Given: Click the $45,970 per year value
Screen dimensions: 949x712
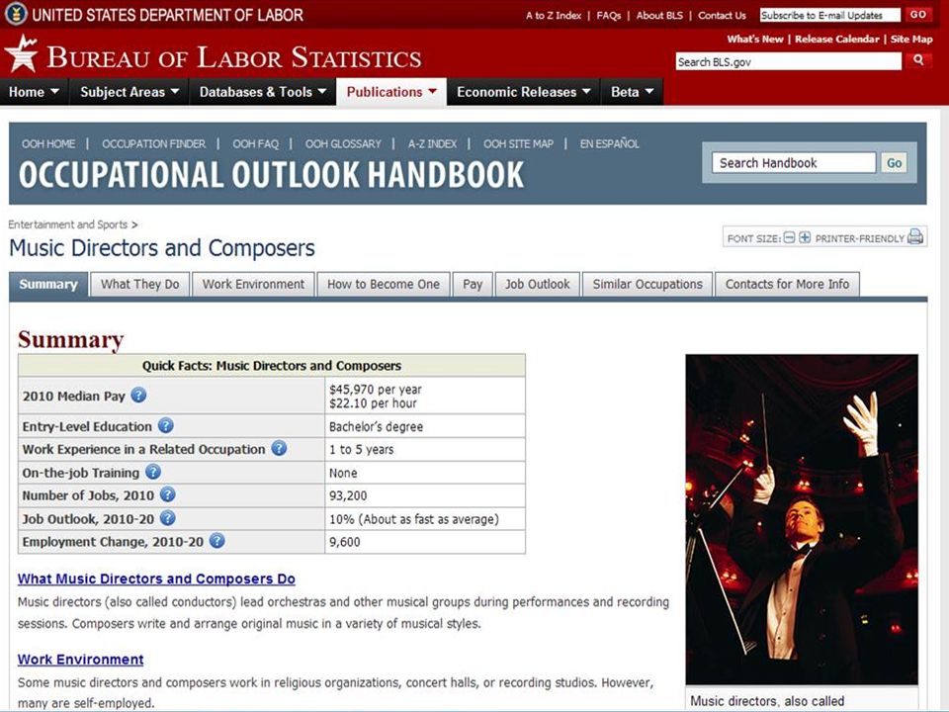Looking at the screenshot, I should click(x=376, y=390).
